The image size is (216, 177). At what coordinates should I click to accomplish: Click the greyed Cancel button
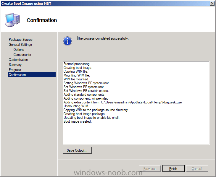pos(197,168)
